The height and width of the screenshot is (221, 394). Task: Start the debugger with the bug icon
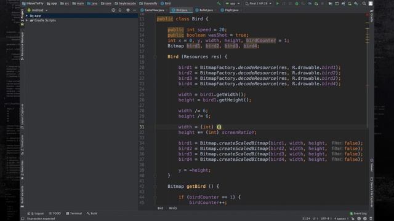click(297, 4)
